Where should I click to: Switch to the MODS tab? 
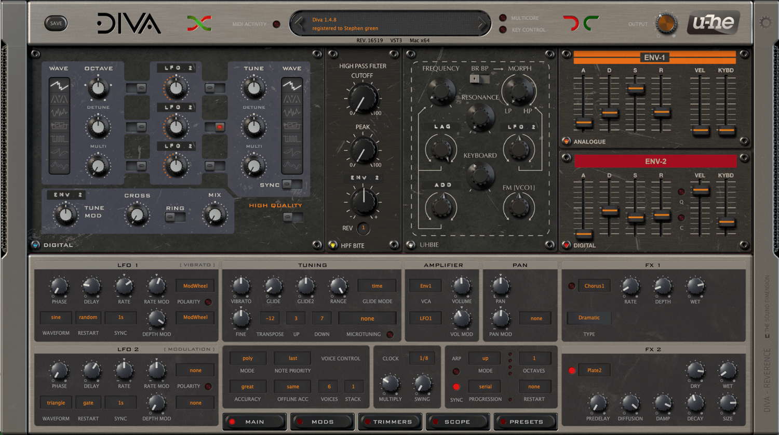[x=323, y=421]
